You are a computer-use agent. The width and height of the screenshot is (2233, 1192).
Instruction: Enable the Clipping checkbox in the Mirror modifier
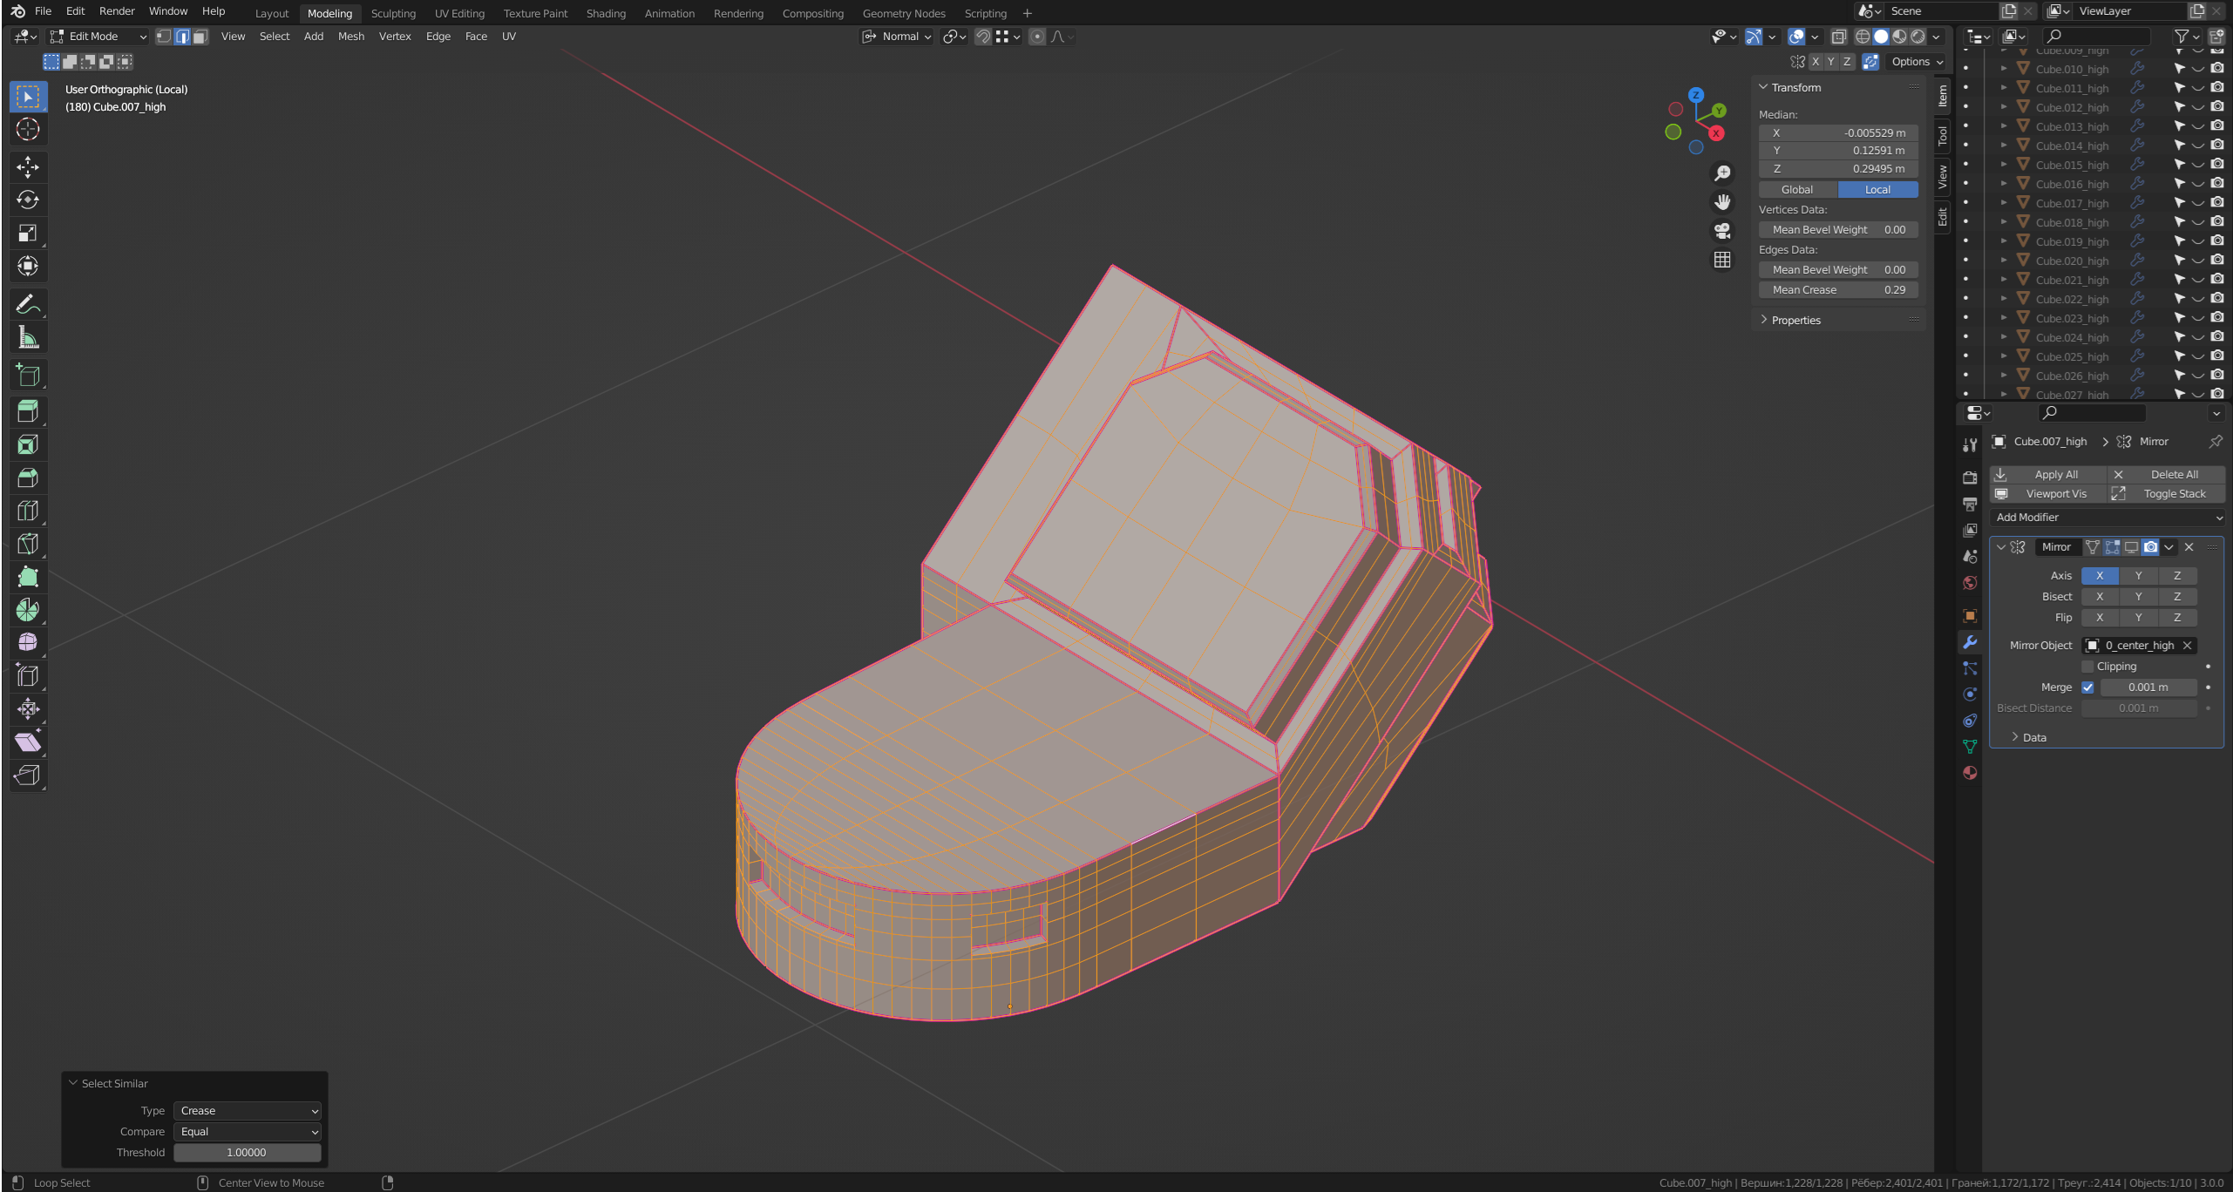coord(2087,667)
